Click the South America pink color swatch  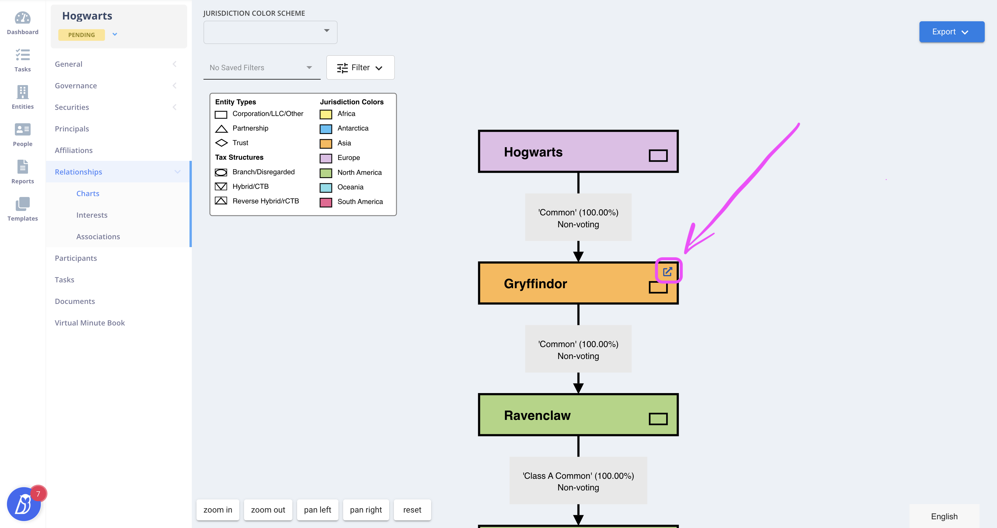click(326, 202)
